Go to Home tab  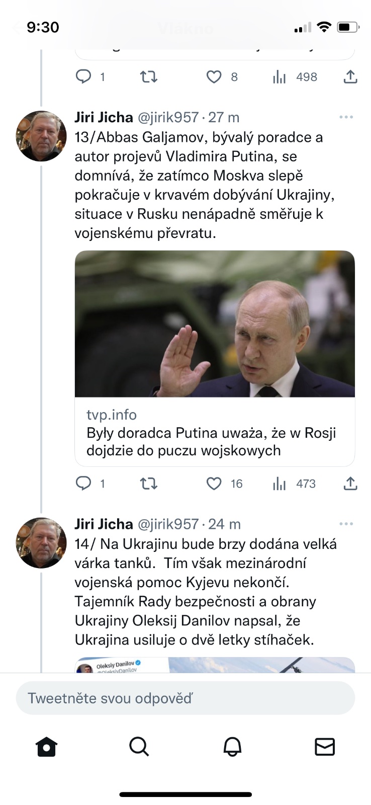click(47, 747)
